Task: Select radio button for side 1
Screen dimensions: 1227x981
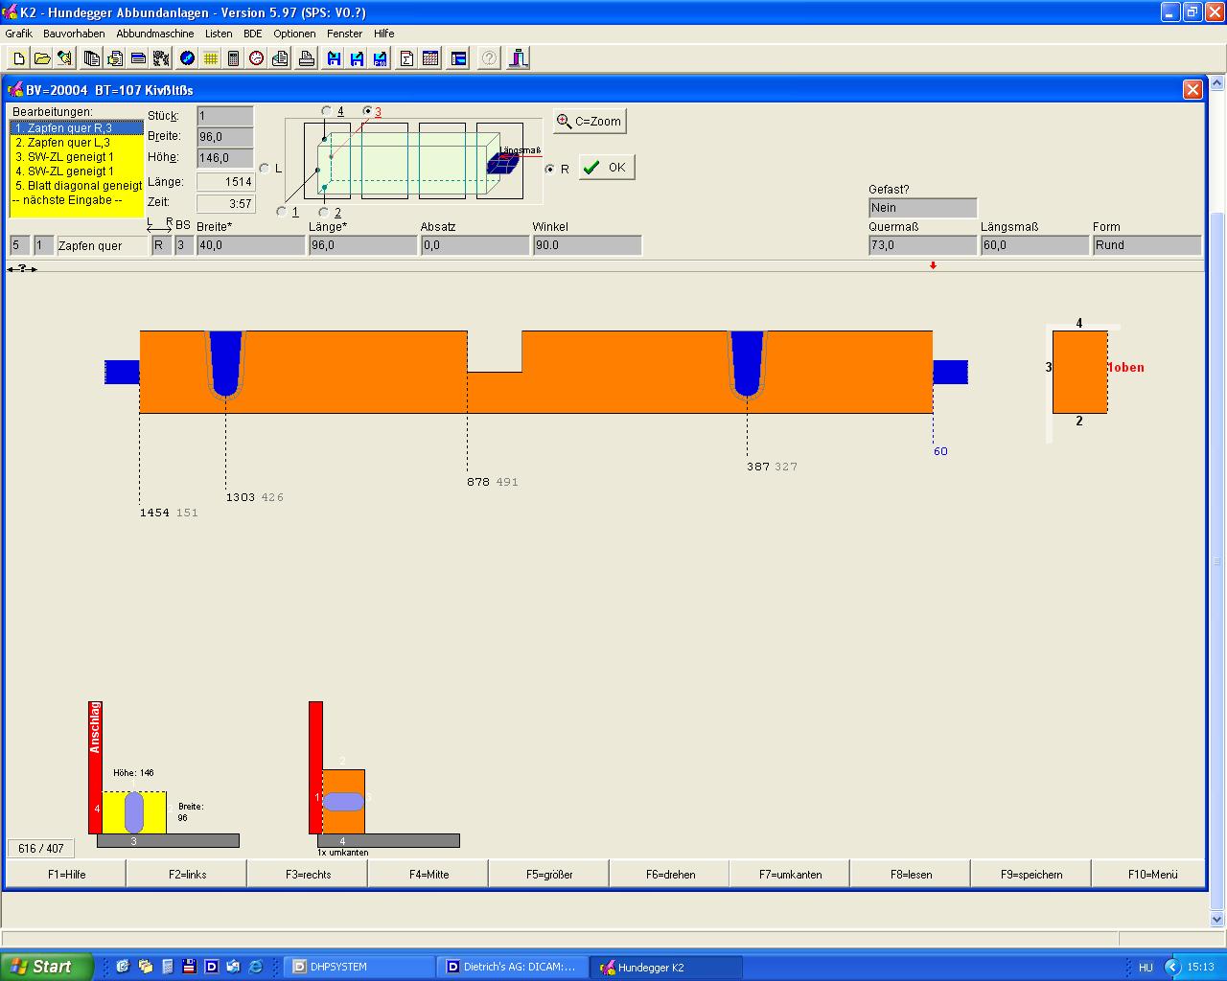Action: pos(281,211)
